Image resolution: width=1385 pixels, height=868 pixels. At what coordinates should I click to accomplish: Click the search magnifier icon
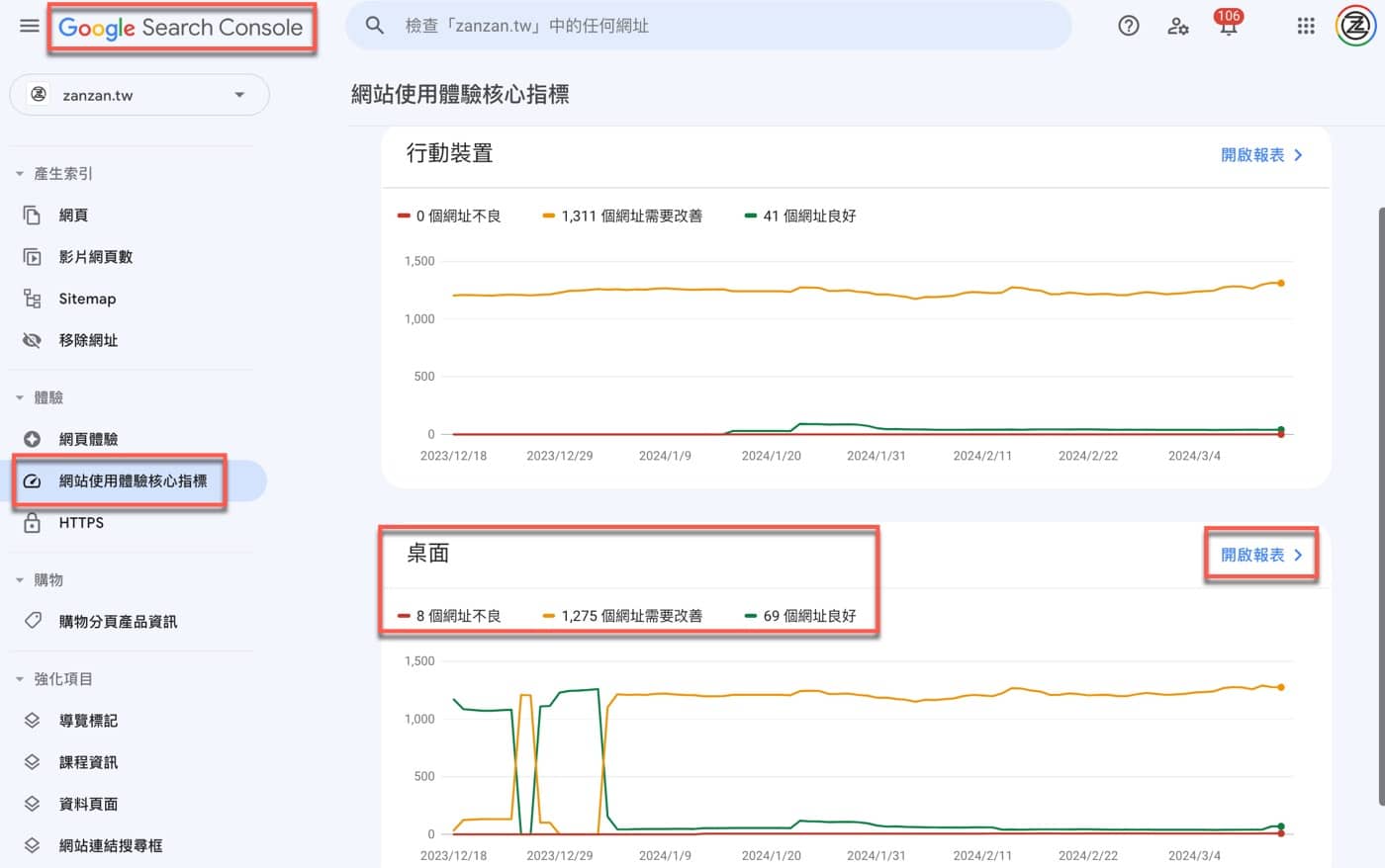tap(375, 26)
